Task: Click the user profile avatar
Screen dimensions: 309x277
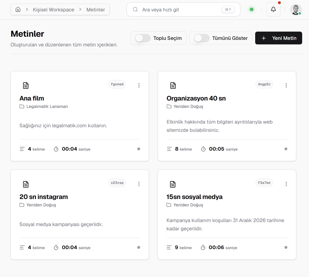Action: (296, 10)
